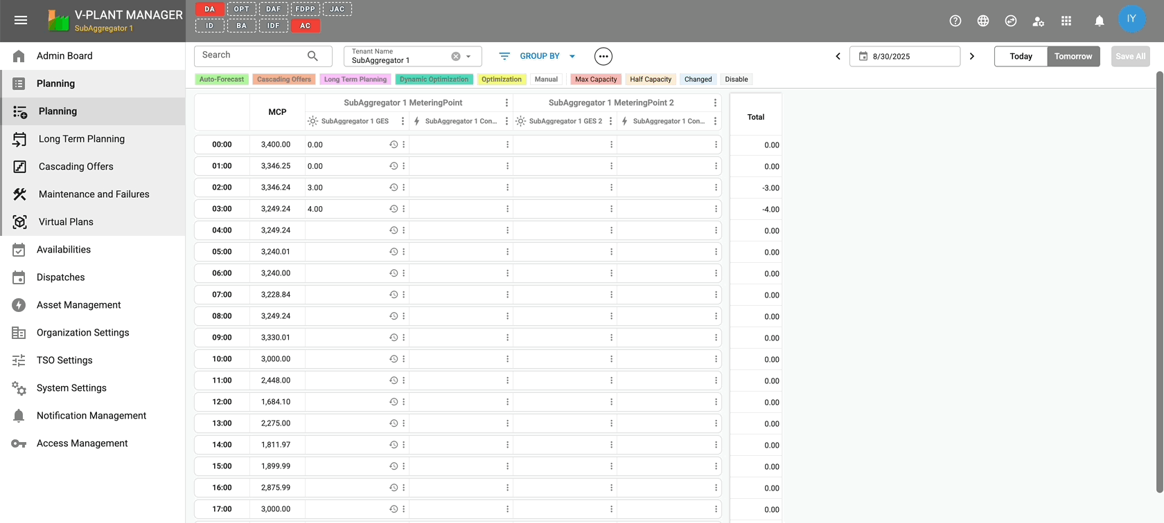This screenshot has width=1164, height=523.
Task: Toggle the AC chip
Action: pos(305,26)
